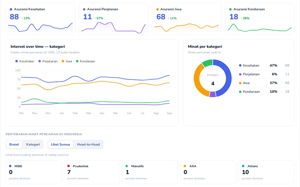Click 'Penyebaran Minat Pencarian di Indonesia' section title

point(44,134)
